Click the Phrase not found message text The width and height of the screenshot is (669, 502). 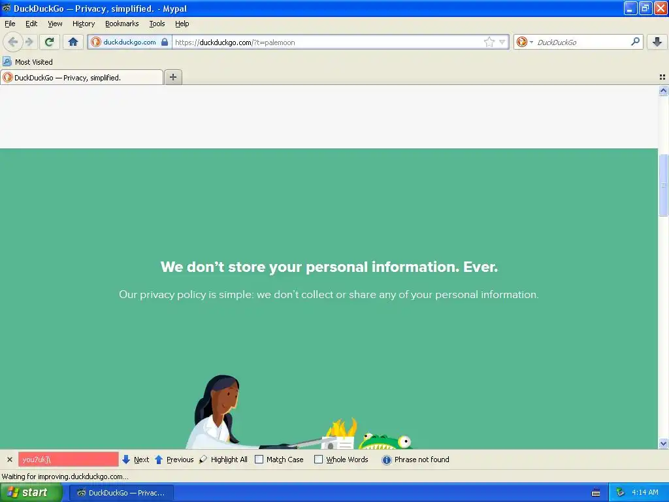[421, 460]
